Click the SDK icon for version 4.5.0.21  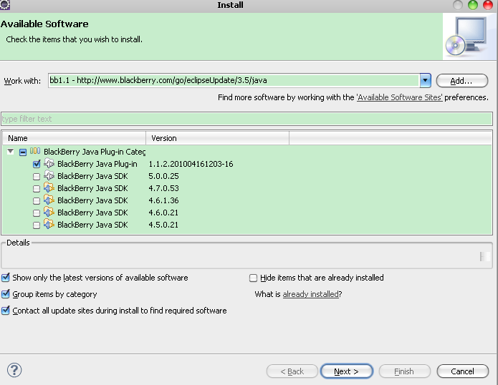pyautogui.click(x=49, y=224)
